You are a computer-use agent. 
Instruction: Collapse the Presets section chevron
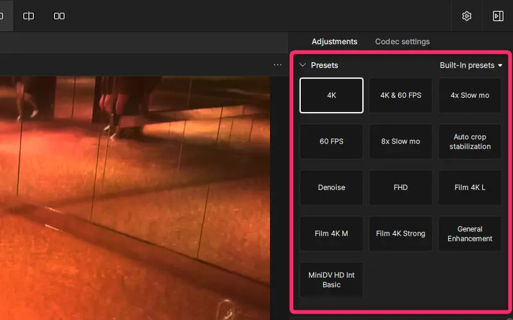pyautogui.click(x=303, y=65)
